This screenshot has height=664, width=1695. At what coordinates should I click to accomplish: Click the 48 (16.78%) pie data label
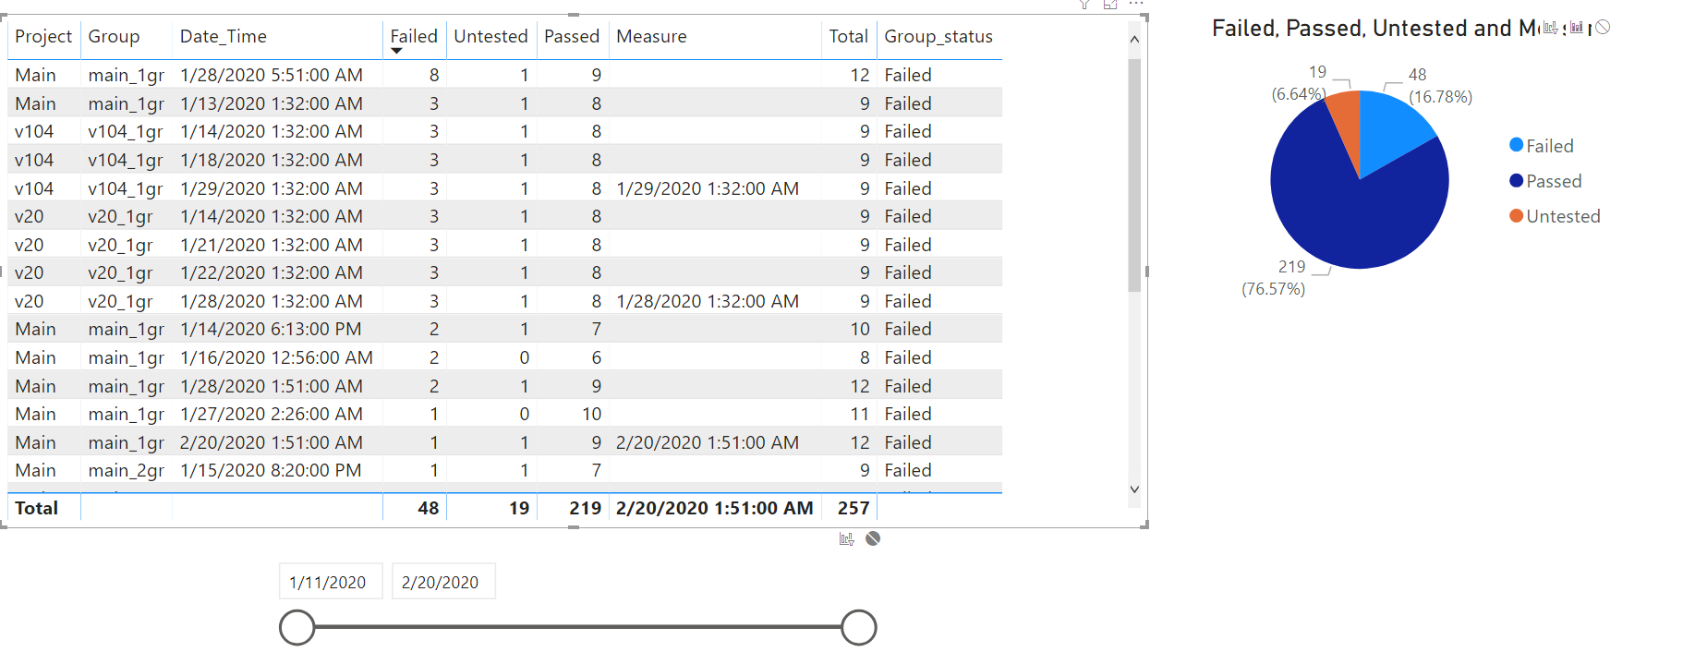point(1440,85)
